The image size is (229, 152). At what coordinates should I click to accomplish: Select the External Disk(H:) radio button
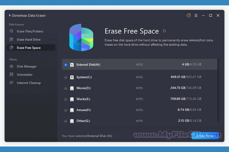(x=66, y=65)
